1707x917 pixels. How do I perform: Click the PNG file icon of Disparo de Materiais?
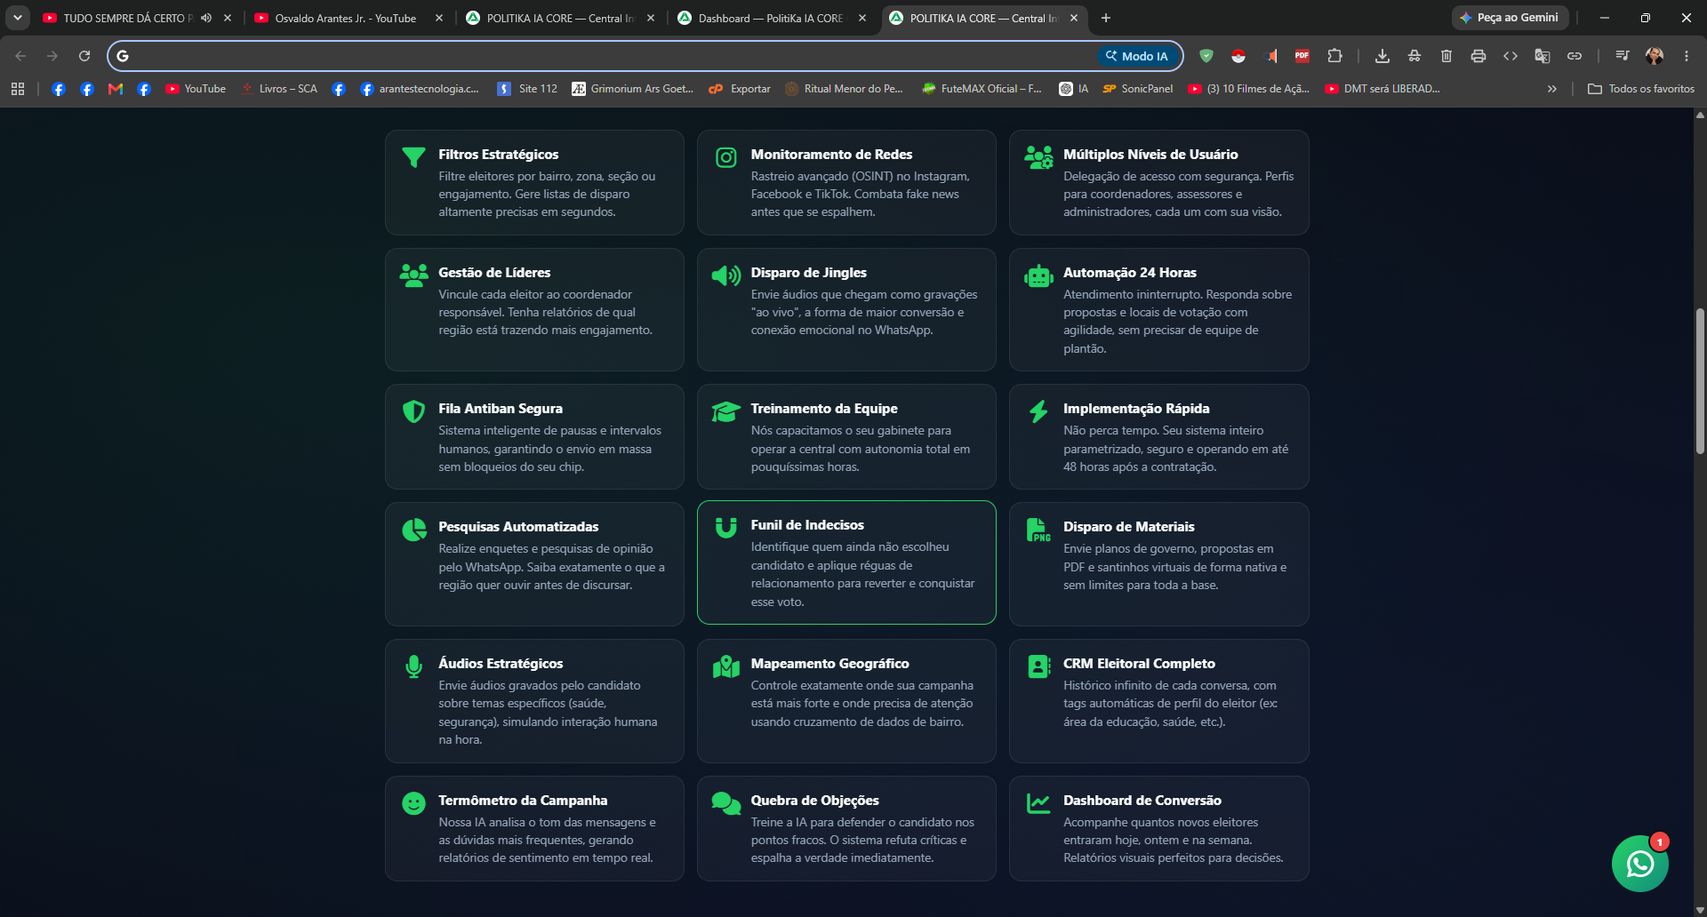click(x=1038, y=530)
